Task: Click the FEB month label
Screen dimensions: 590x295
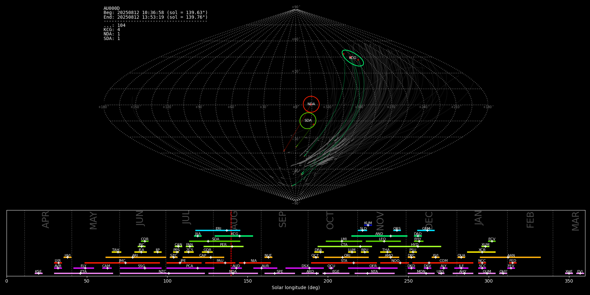Action: [530, 220]
